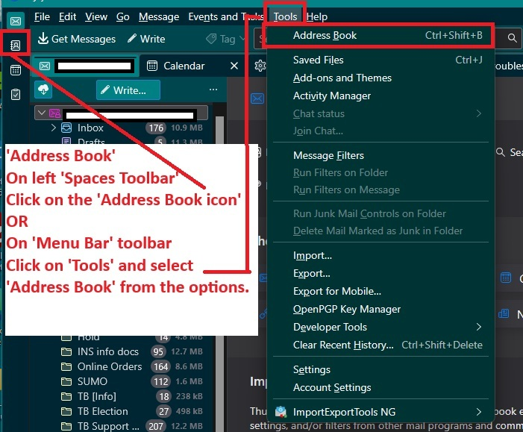The height and width of the screenshot is (432, 523).
Task: Open OpenPGP Key Manager
Action: click(380, 309)
